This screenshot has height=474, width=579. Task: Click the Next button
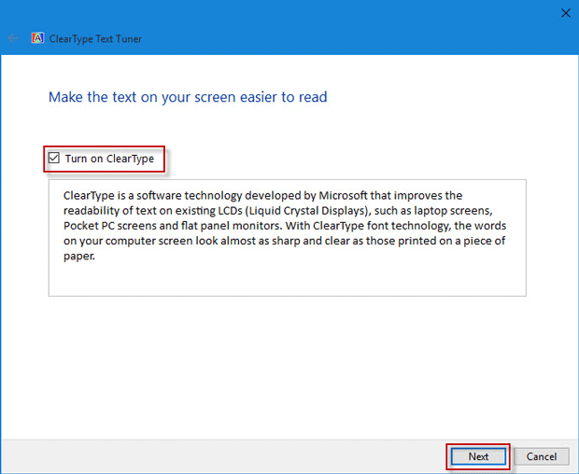tap(478, 456)
